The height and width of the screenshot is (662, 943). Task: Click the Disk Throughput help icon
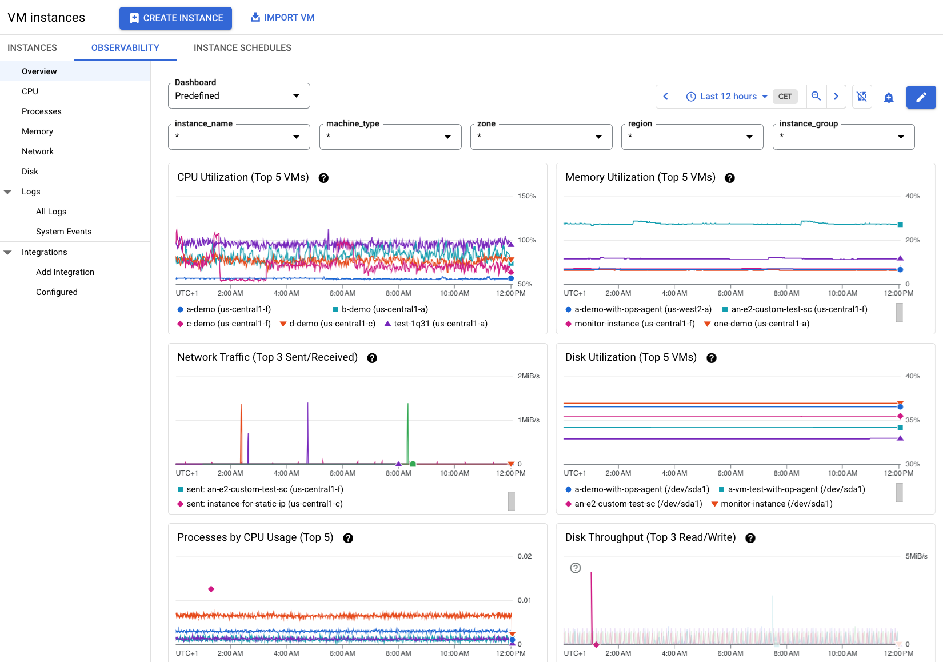[x=750, y=538]
